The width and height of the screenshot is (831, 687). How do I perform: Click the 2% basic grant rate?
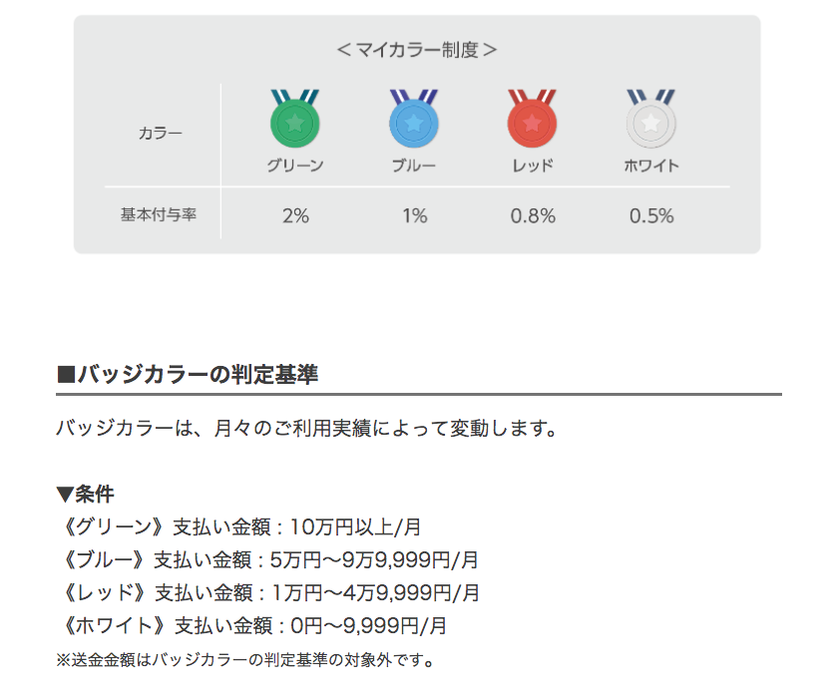point(295,215)
